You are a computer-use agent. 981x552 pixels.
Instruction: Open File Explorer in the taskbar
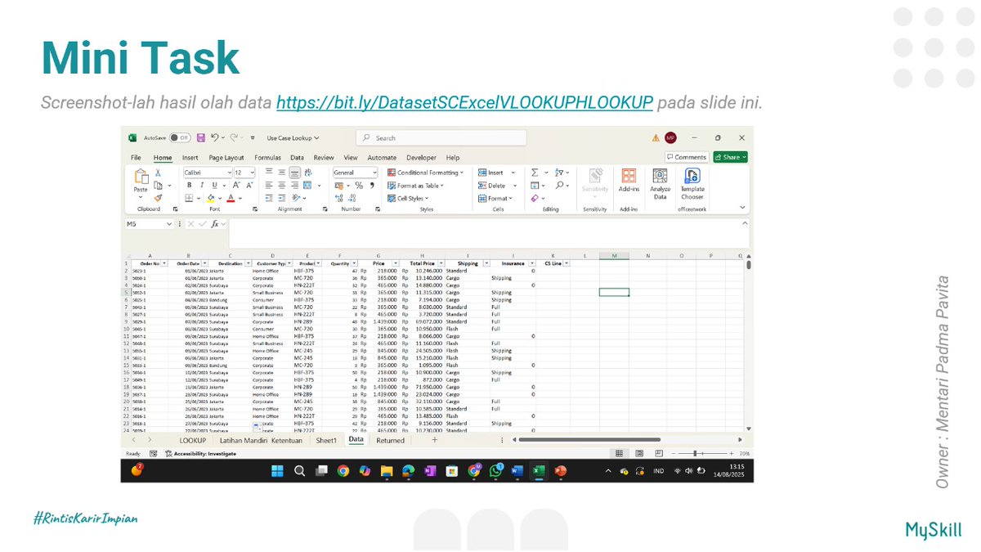point(387,470)
